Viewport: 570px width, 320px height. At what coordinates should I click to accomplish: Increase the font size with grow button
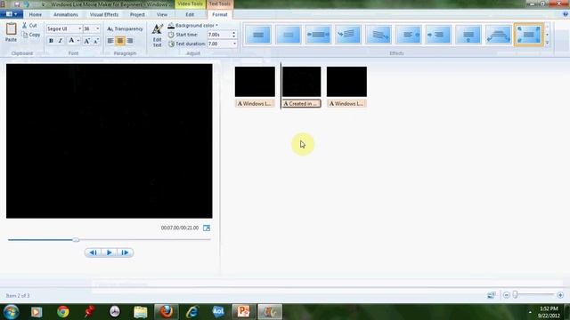tap(86, 41)
